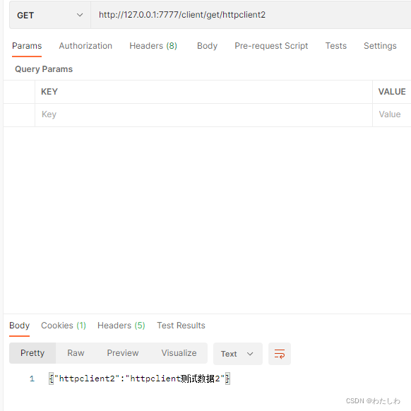Toggle the line wrap icon
The width and height of the screenshot is (411, 411).
(280, 354)
